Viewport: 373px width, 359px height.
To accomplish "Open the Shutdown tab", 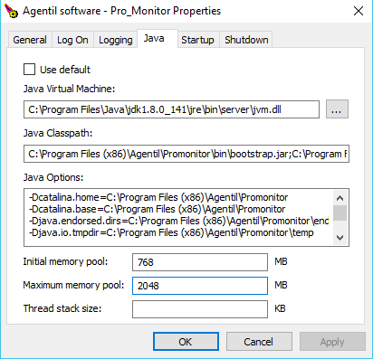I will 246,40.
